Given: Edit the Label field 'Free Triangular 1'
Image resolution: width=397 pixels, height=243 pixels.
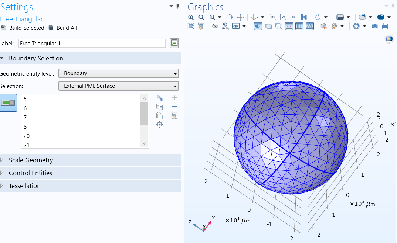Looking at the screenshot, I should click(x=92, y=44).
